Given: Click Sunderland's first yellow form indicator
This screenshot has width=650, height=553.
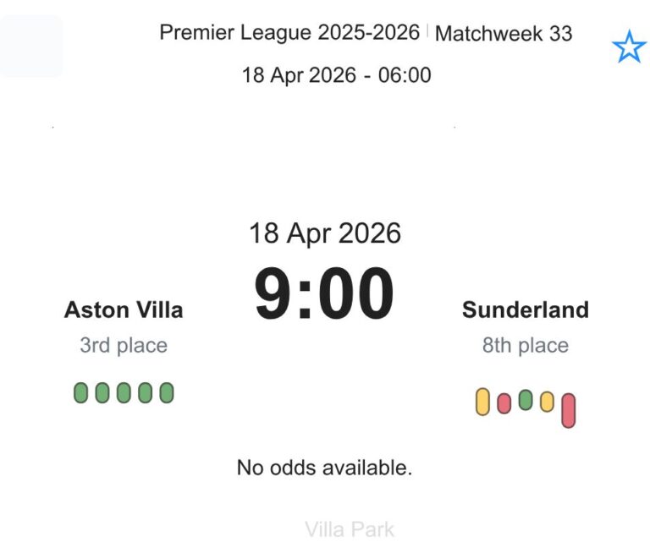Looking at the screenshot, I should (x=482, y=402).
